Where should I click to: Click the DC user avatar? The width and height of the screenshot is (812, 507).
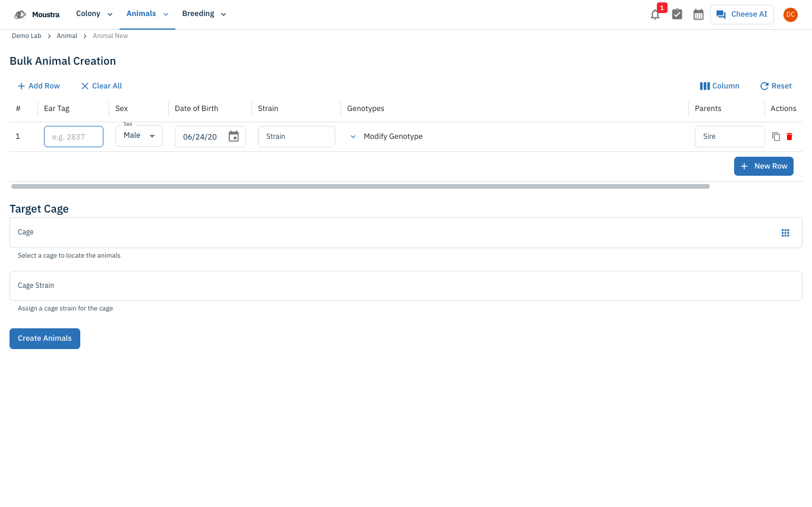coord(790,15)
